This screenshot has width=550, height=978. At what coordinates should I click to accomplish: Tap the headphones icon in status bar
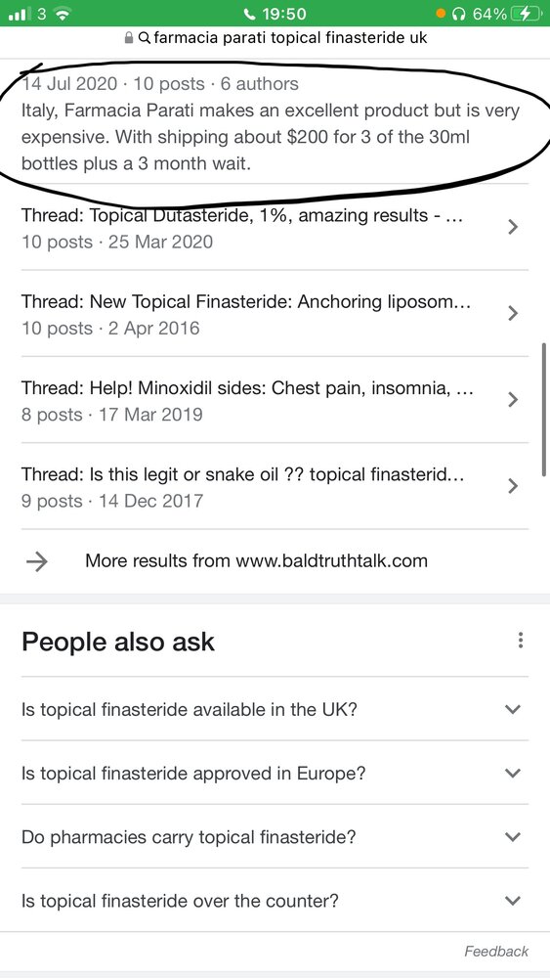point(460,13)
